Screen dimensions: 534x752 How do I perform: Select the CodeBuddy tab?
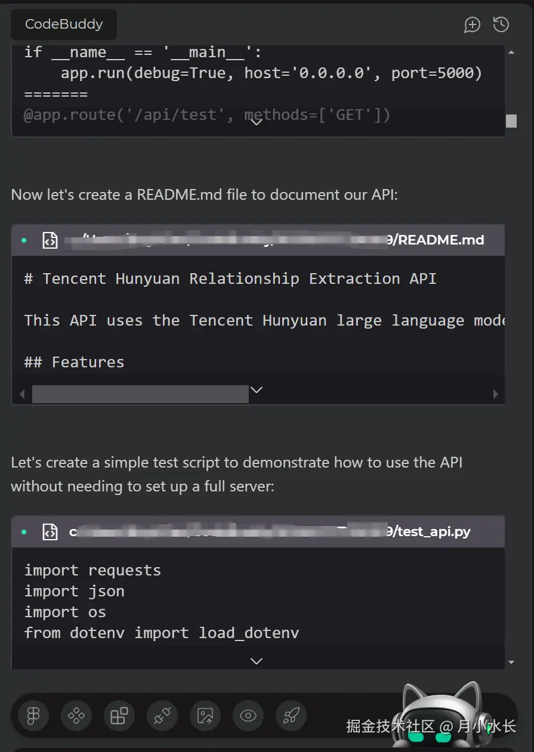64,24
